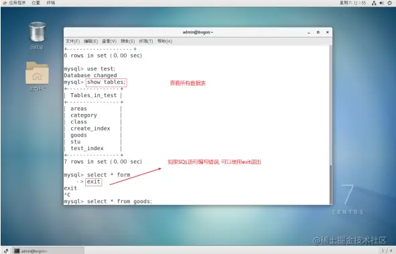Open the Terminal (T) menu
The image size is (396, 254).
pyautogui.click(x=146, y=41)
